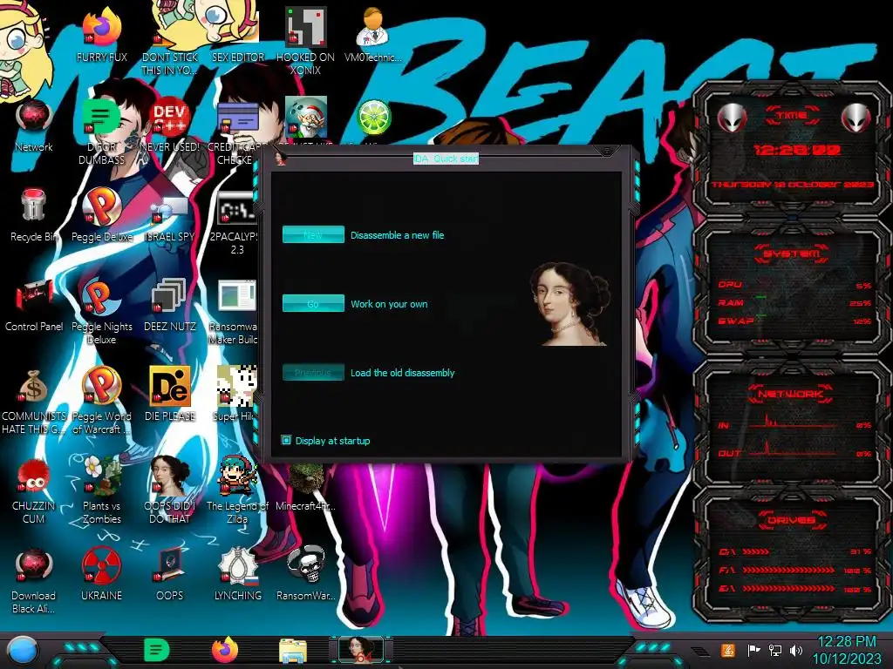Viewport: 893px width, 669px height.
Task: Click the SYSTEM panel in the red widget
Action: coord(792,287)
